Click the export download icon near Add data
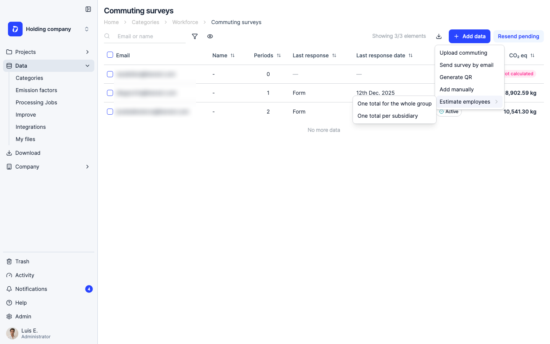Screen dimensions: 550x344 (439, 36)
